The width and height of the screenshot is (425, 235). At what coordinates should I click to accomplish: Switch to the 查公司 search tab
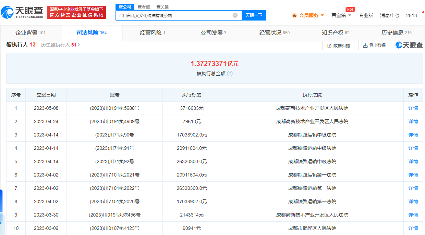125,7
